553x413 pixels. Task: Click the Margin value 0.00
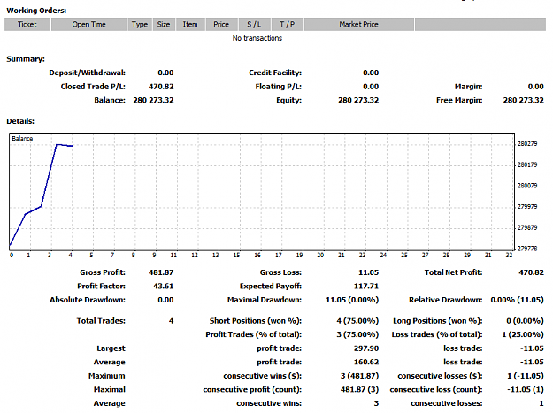click(535, 87)
